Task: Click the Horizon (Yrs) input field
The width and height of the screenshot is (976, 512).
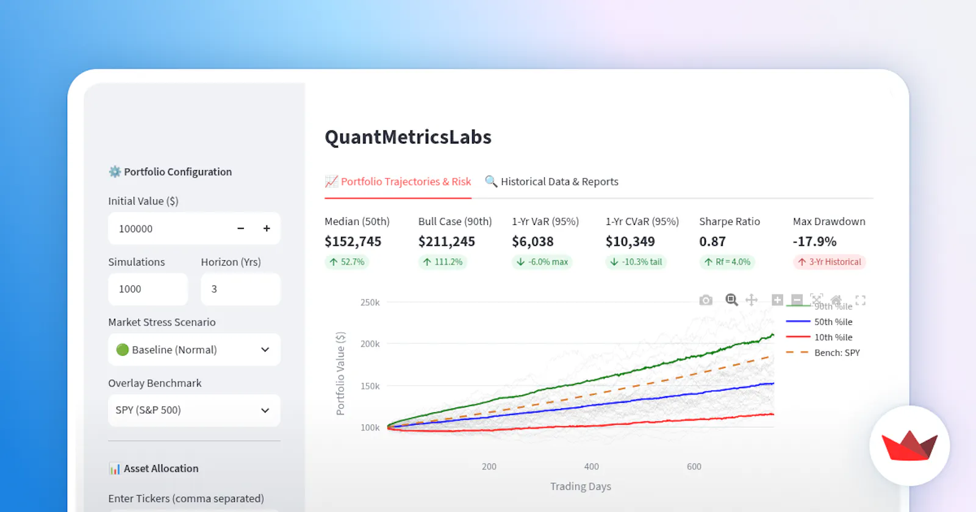Action: (x=241, y=289)
